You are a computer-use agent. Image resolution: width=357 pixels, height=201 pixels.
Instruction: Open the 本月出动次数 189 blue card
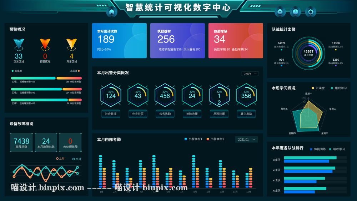click(x=119, y=41)
